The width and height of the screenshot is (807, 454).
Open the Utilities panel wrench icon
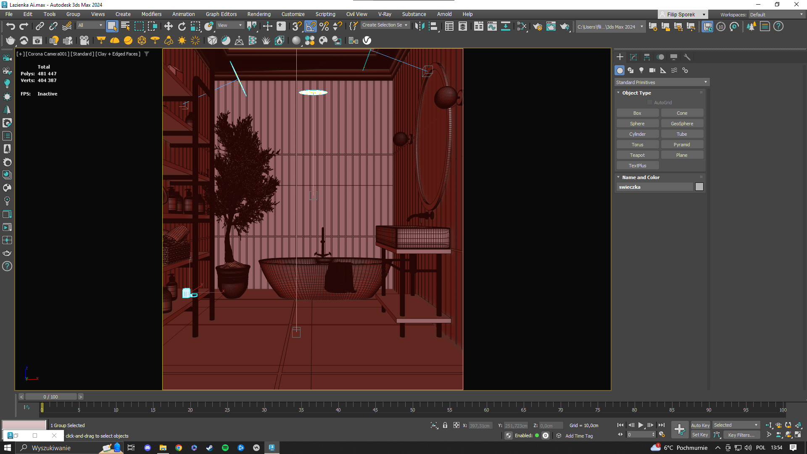coord(687,57)
